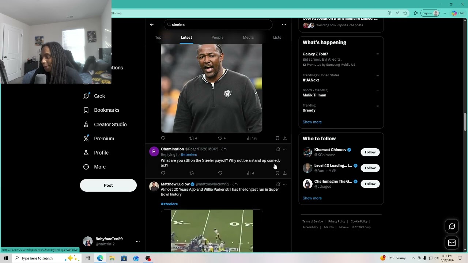Open File Explorer from the taskbar
The image size is (468, 263).
pos(112,258)
